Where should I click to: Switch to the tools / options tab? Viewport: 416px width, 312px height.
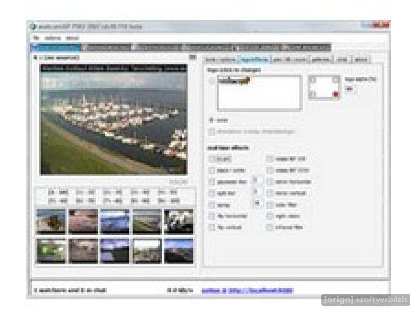point(220,60)
